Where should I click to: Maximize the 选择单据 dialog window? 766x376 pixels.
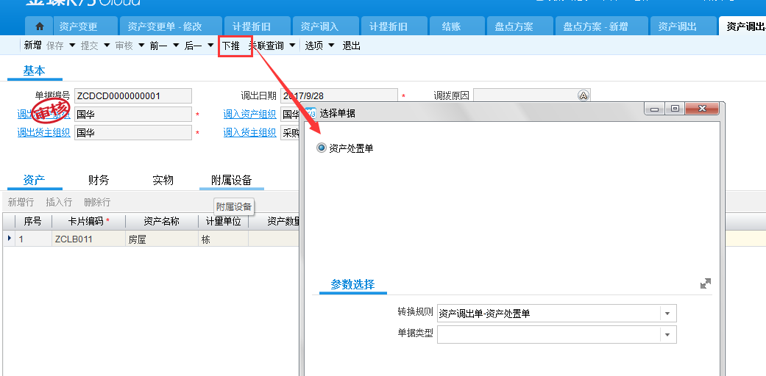675,109
